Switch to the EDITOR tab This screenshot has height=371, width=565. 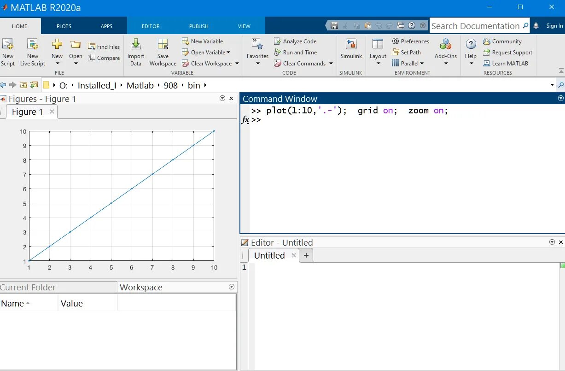tap(151, 26)
